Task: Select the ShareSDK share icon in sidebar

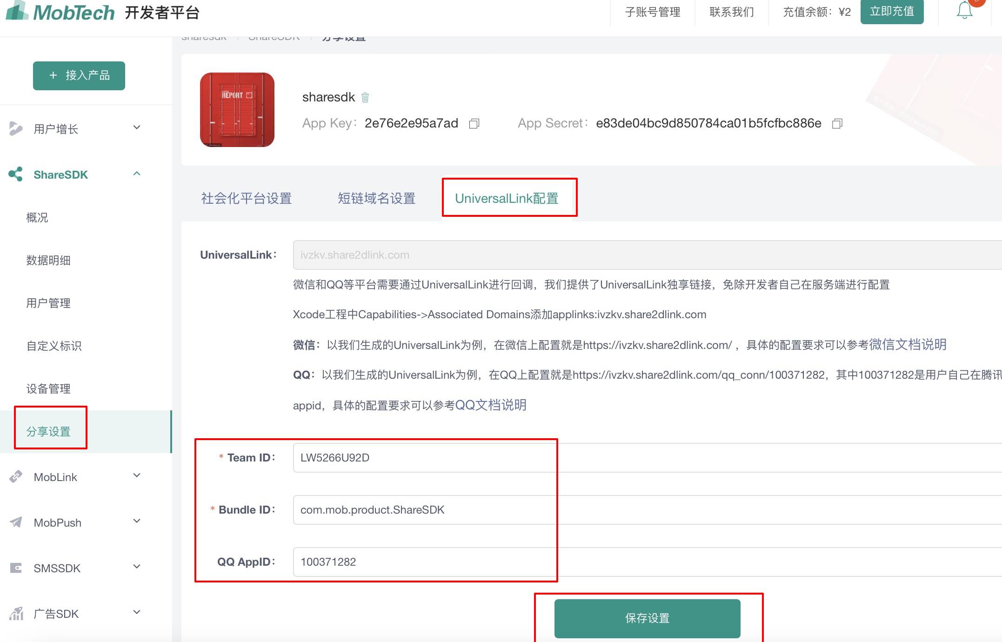Action: click(14, 174)
